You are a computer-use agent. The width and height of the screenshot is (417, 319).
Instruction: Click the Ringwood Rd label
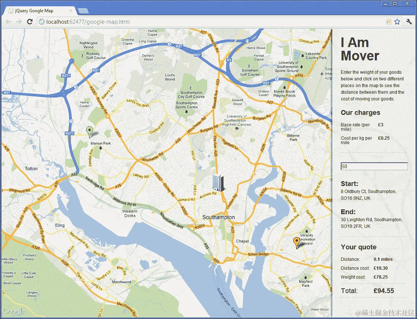pyautogui.click(x=19, y=190)
